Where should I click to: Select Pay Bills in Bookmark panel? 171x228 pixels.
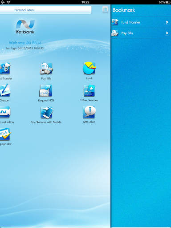141,33
